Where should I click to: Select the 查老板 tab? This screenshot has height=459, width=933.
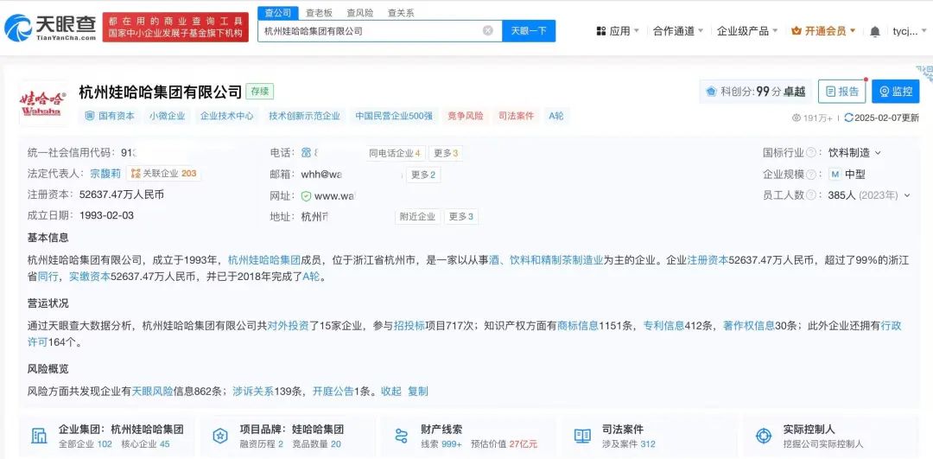pos(320,12)
